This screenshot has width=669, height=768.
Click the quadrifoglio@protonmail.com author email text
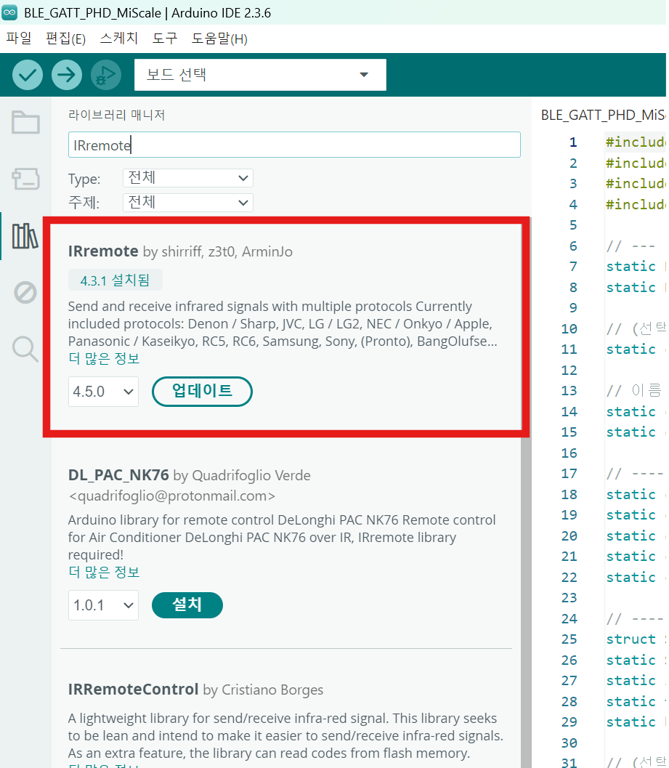coord(172,496)
